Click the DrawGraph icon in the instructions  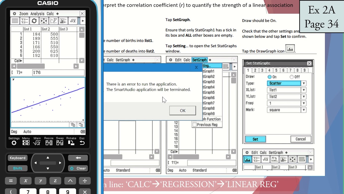coord(290,49)
